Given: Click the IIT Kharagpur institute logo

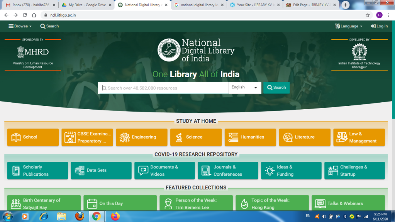Looking at the screenshot, I should [x=359, y=52].
